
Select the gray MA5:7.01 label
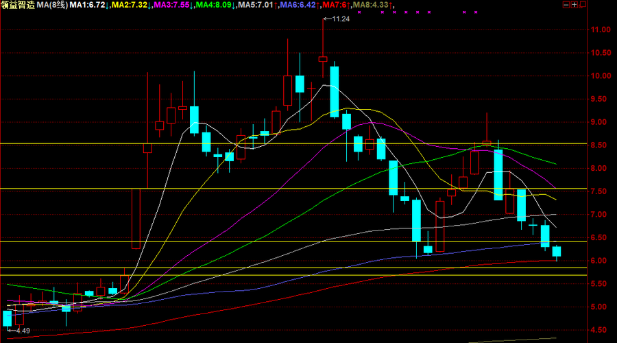click(256, 5)
